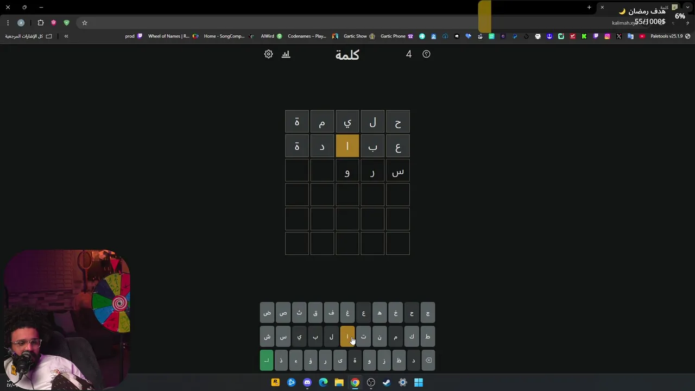The width and height of the screenshot is (695, 391).
Task: Open Discord from the taskbar
Action: click(x=307, y=382)
